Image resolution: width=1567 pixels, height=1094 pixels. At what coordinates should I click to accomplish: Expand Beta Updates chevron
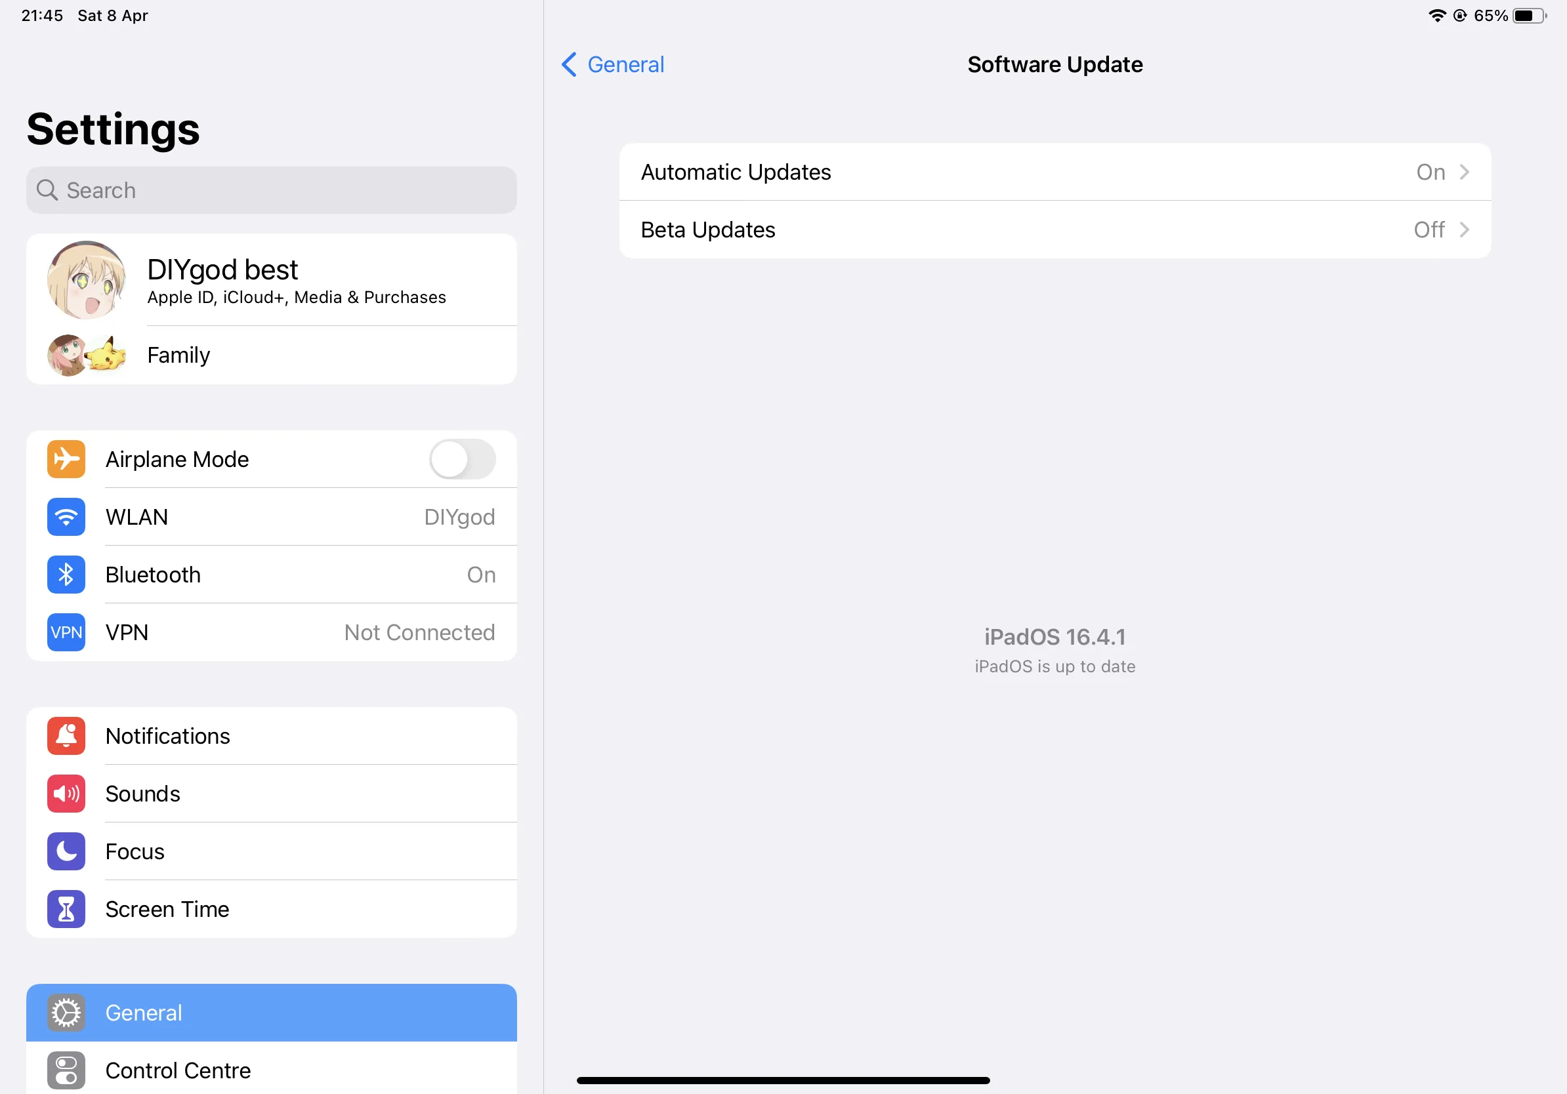(1464, 230)
